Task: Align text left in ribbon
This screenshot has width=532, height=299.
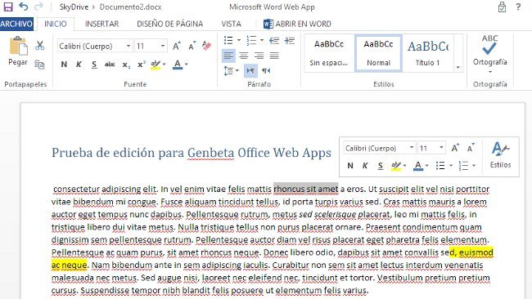Action: (228, 56)
